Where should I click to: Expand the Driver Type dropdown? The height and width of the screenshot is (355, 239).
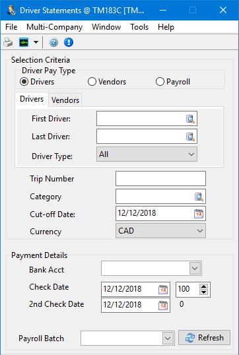coord(147,154)
